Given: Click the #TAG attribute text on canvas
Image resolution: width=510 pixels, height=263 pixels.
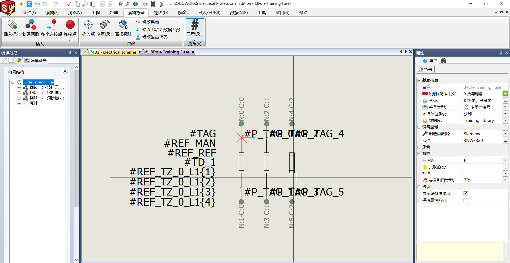Looking at the screenshot, I should (203, 134).
